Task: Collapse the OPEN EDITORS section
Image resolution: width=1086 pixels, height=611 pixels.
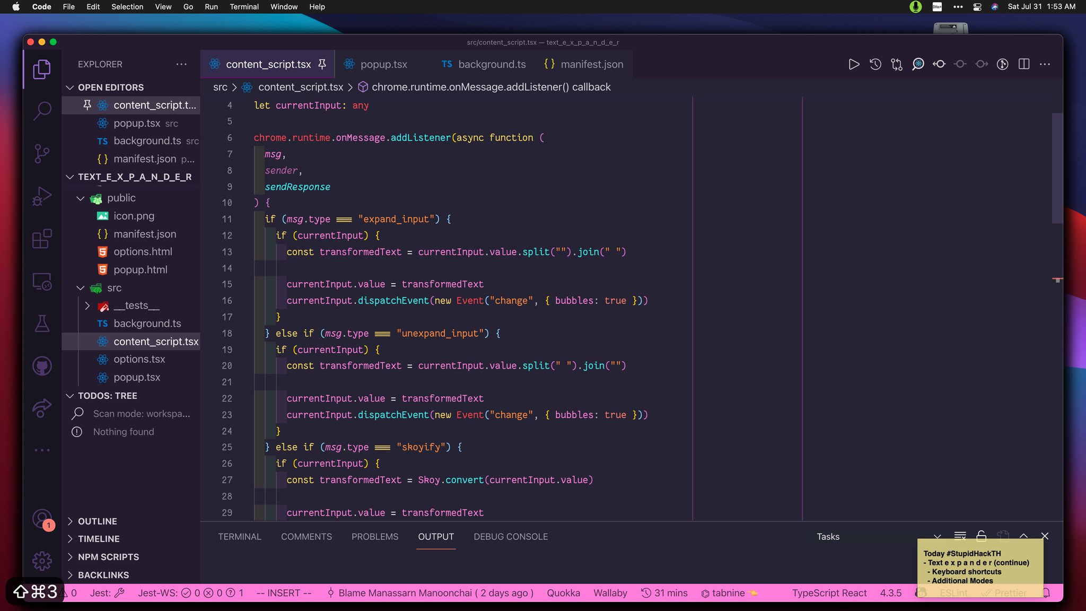Action: pos(71,87)
